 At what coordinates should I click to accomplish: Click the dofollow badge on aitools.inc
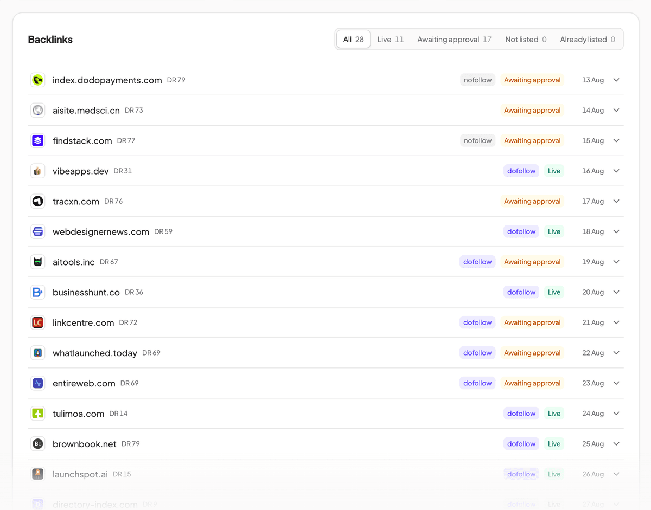[477, 262]
